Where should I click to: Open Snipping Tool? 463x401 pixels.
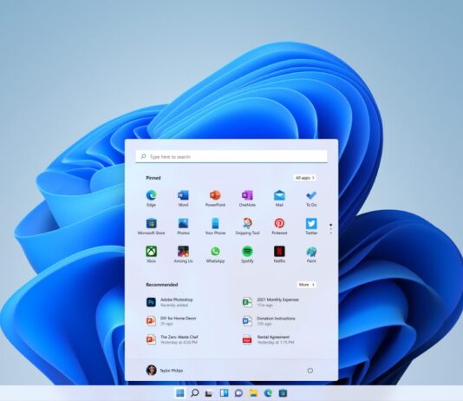point(247,227)
